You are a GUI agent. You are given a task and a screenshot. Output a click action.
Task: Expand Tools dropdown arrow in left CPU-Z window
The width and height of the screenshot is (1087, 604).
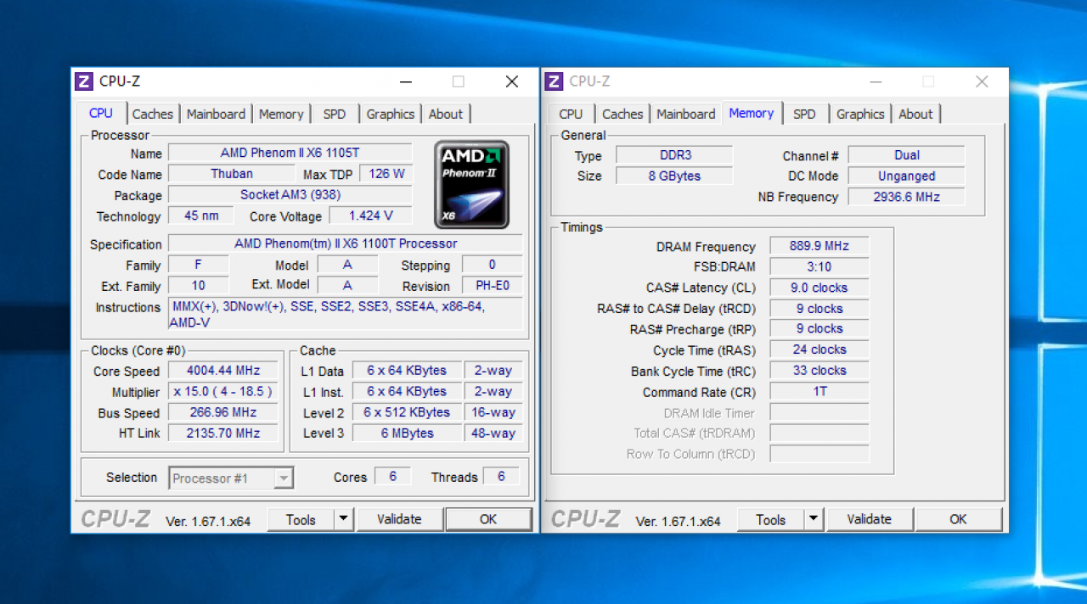[344, 520]
